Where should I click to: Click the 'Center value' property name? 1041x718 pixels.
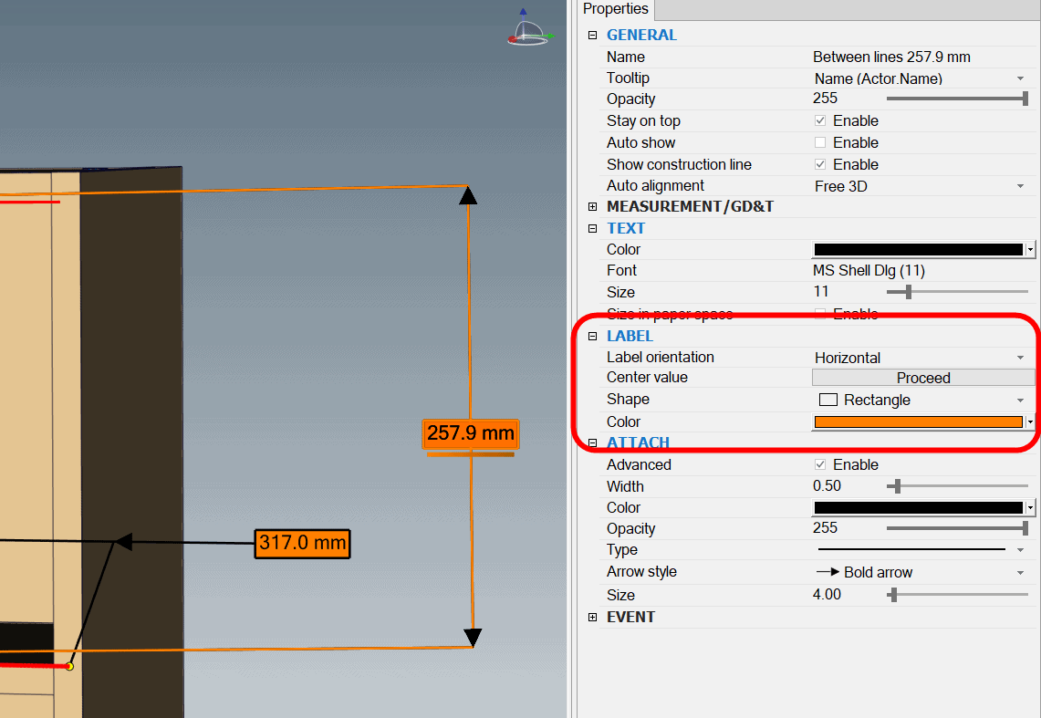coord(647,377)
